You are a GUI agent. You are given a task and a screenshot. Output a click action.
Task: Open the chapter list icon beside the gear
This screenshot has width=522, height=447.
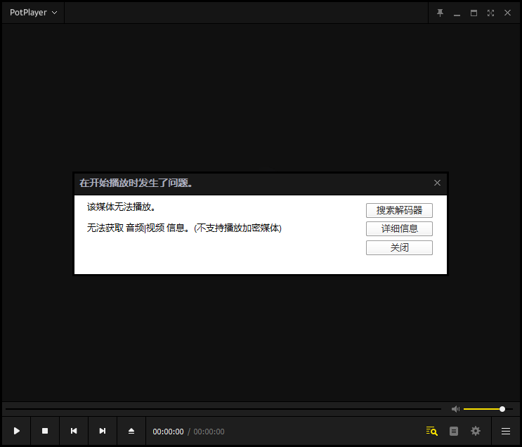(x=454, y=431)
